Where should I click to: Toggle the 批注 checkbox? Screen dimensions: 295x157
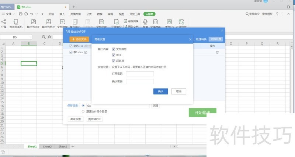(x=114, y=55)
